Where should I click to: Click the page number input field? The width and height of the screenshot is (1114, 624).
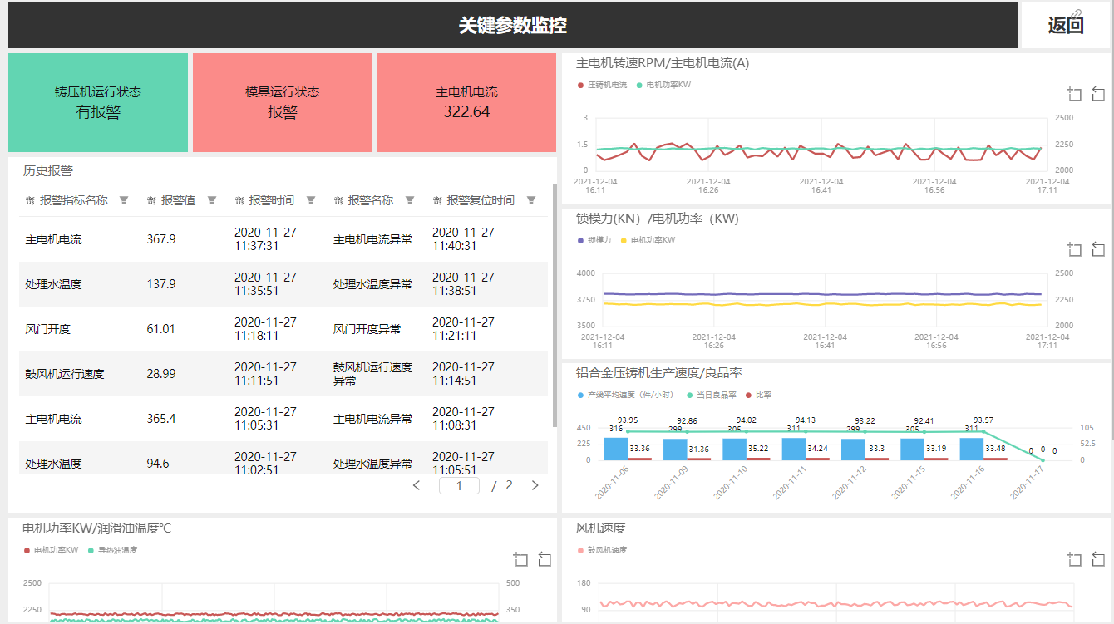(x=459, y=485)
